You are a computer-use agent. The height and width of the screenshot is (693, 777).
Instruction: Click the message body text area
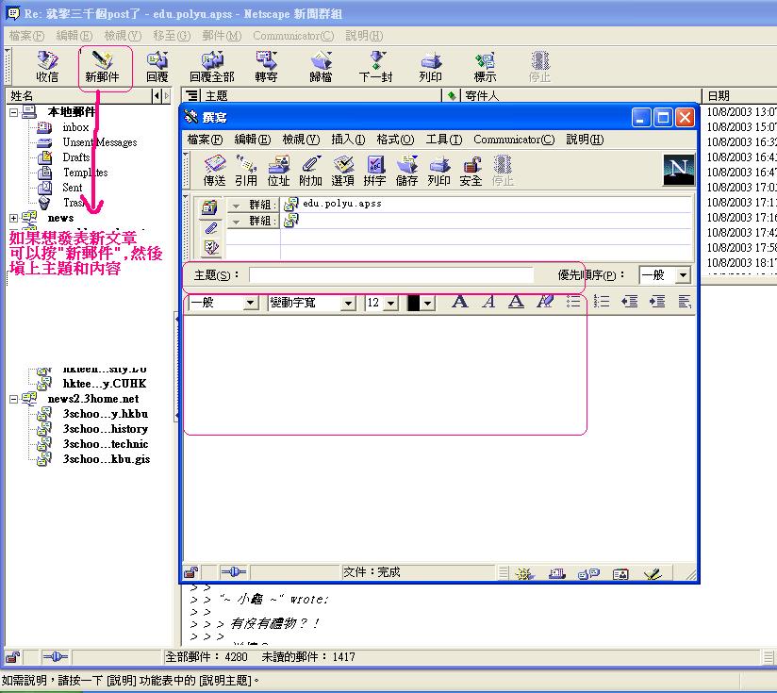click(439, 439)
